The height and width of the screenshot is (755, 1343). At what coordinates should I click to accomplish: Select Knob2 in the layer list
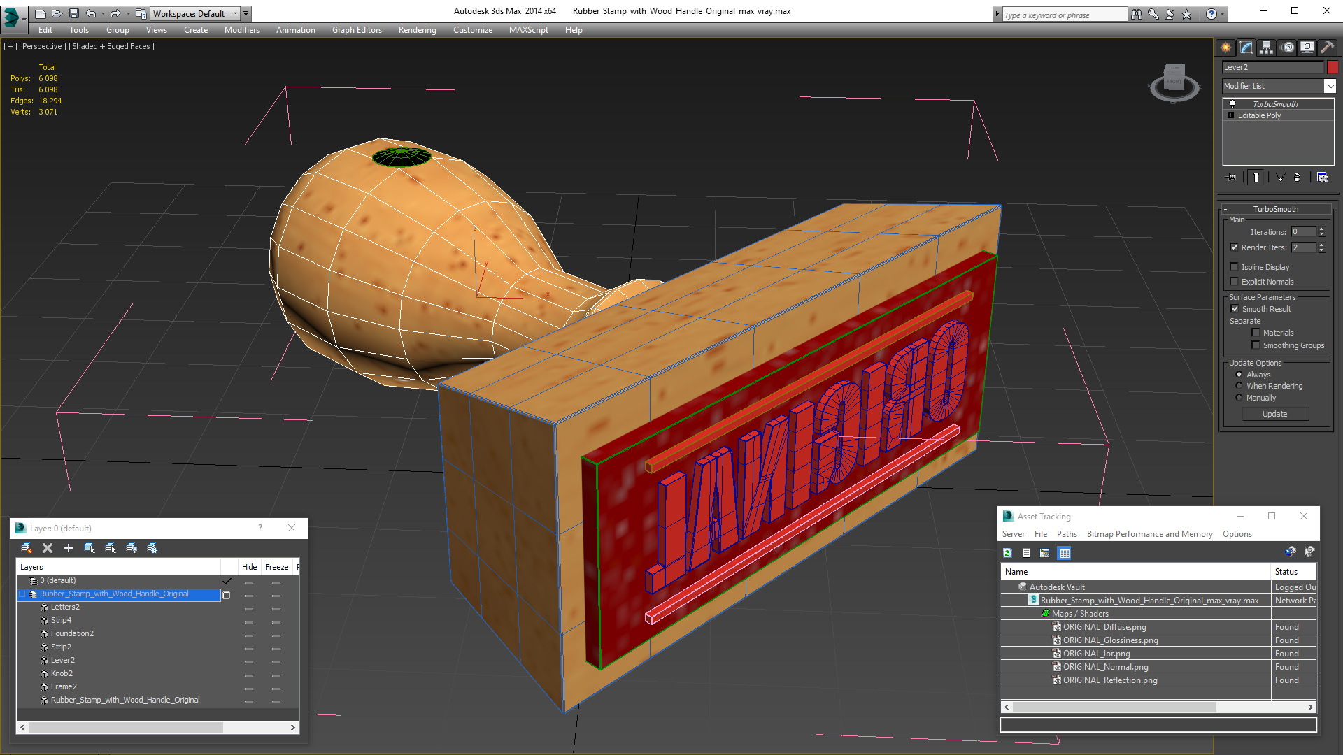(62, 673)
